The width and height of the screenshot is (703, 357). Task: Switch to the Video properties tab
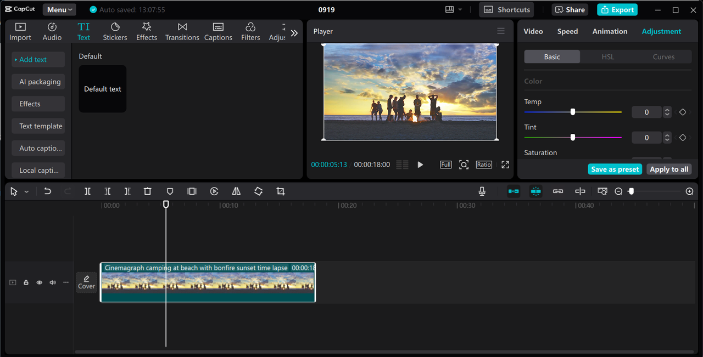pos(533,31)
